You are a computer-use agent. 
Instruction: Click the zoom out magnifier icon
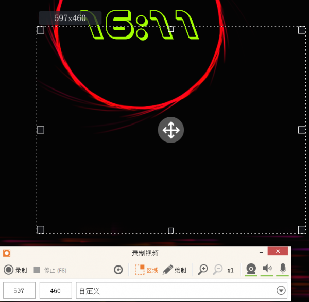tap(217, 270)
